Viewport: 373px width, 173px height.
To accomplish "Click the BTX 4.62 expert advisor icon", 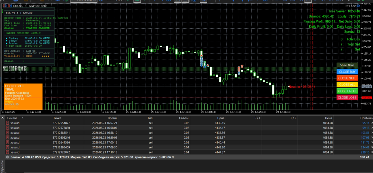I will (358, 6).
